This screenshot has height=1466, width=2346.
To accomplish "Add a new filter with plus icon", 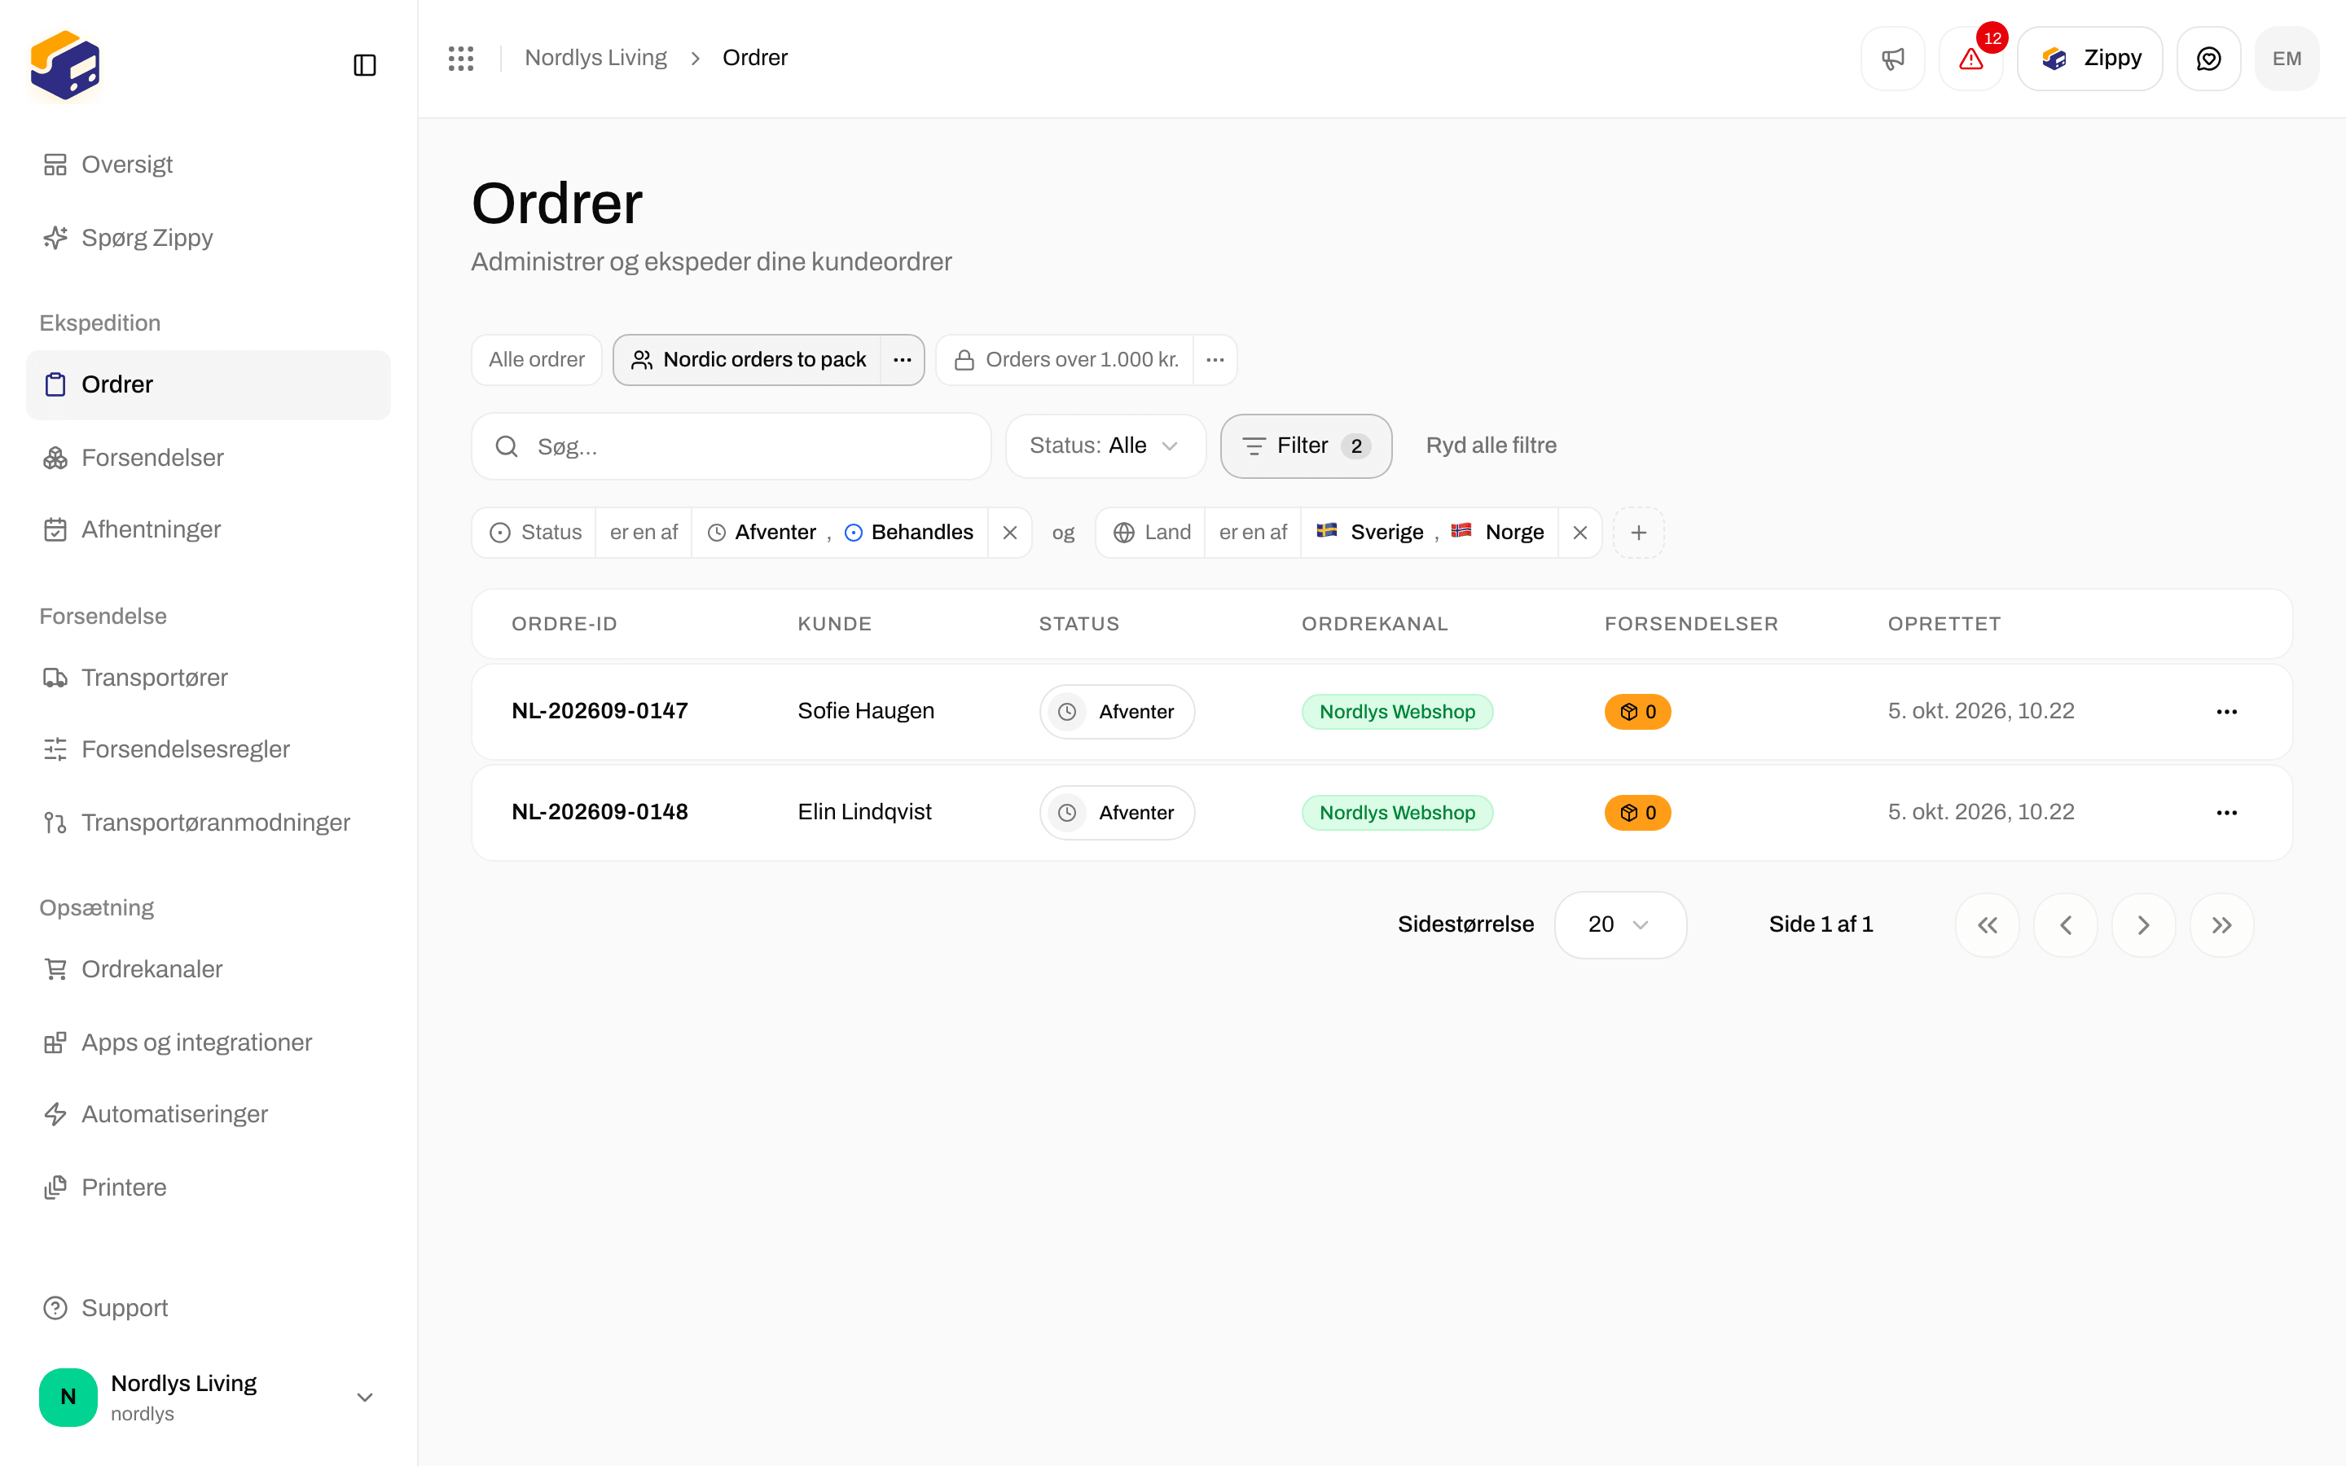I will [1638, 533].
